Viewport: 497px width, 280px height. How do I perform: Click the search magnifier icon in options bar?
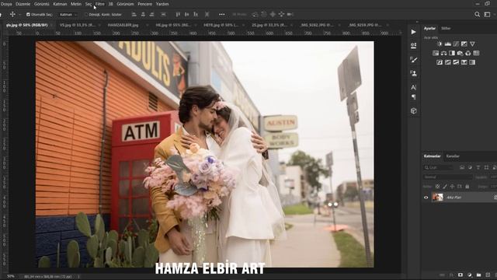pyautogui.click(x=477, y=14)
